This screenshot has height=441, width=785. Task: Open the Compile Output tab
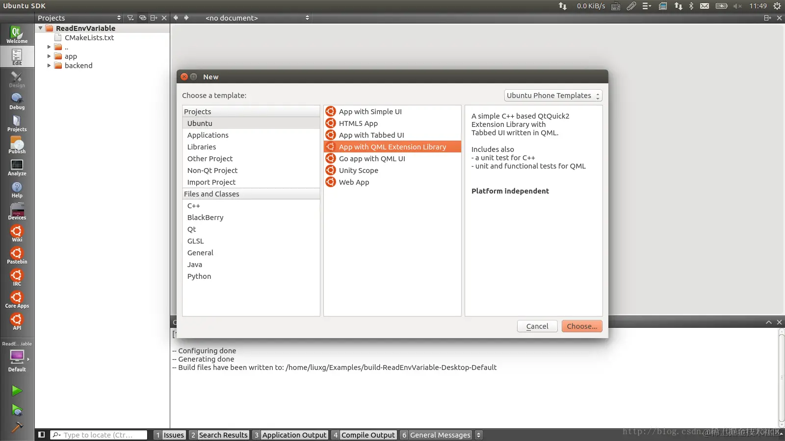click(x=364, y=435)
